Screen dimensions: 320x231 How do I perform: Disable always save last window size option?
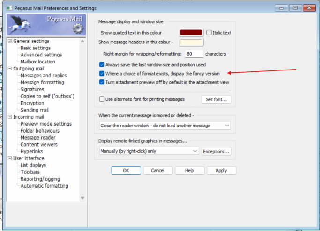coord(102,65)
